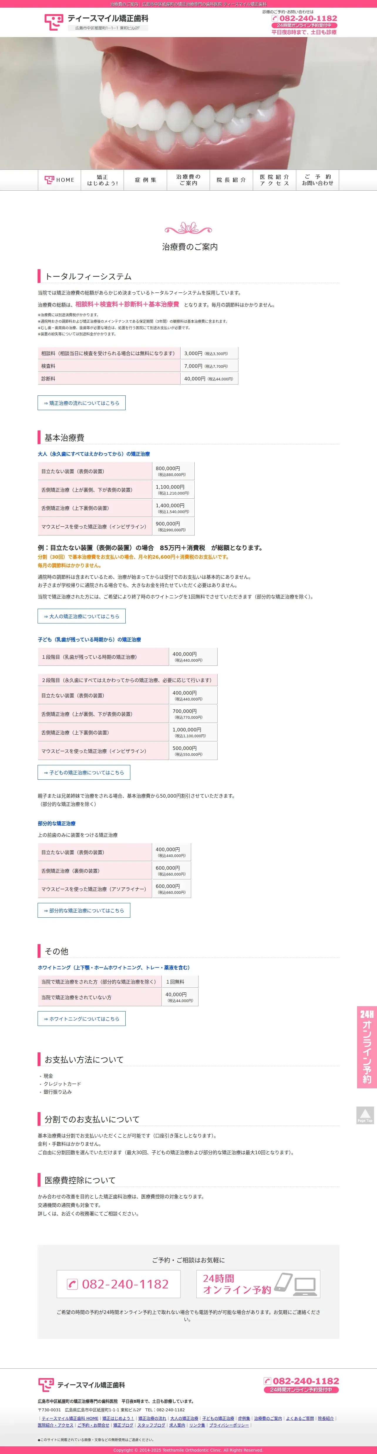Click the 基本治療費 heading

tap(64, 437)
